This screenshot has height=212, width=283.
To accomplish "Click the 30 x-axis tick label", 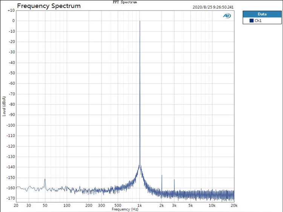I will tap(29, 206).
